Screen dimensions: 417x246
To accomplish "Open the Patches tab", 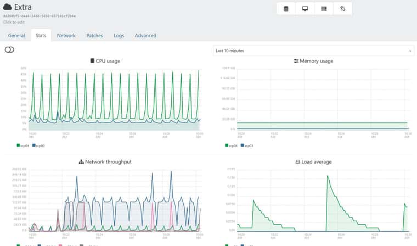I will click(x=95, y=36).
